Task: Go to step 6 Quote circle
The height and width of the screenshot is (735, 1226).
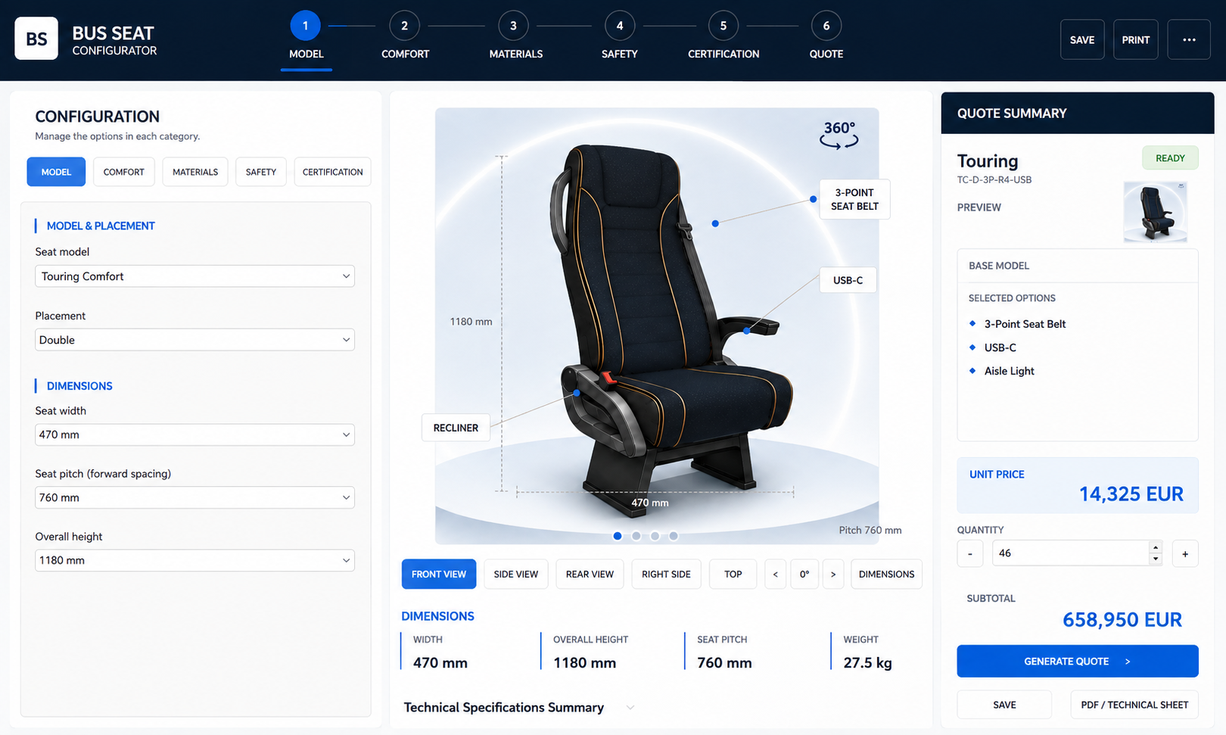Action: tap(826, 26)
